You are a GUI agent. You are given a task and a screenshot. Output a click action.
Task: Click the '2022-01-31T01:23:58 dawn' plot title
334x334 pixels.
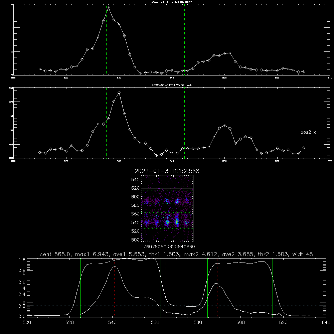172,2
